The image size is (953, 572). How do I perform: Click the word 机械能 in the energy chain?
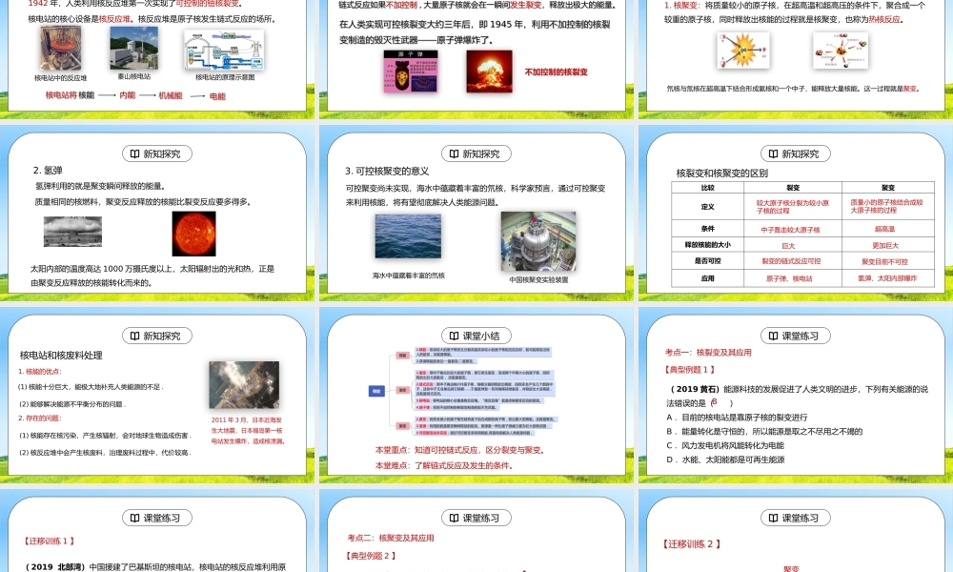(x=171, y=95)
